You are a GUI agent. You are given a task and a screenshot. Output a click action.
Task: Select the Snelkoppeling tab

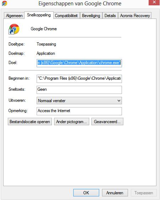tap(39, 15)
